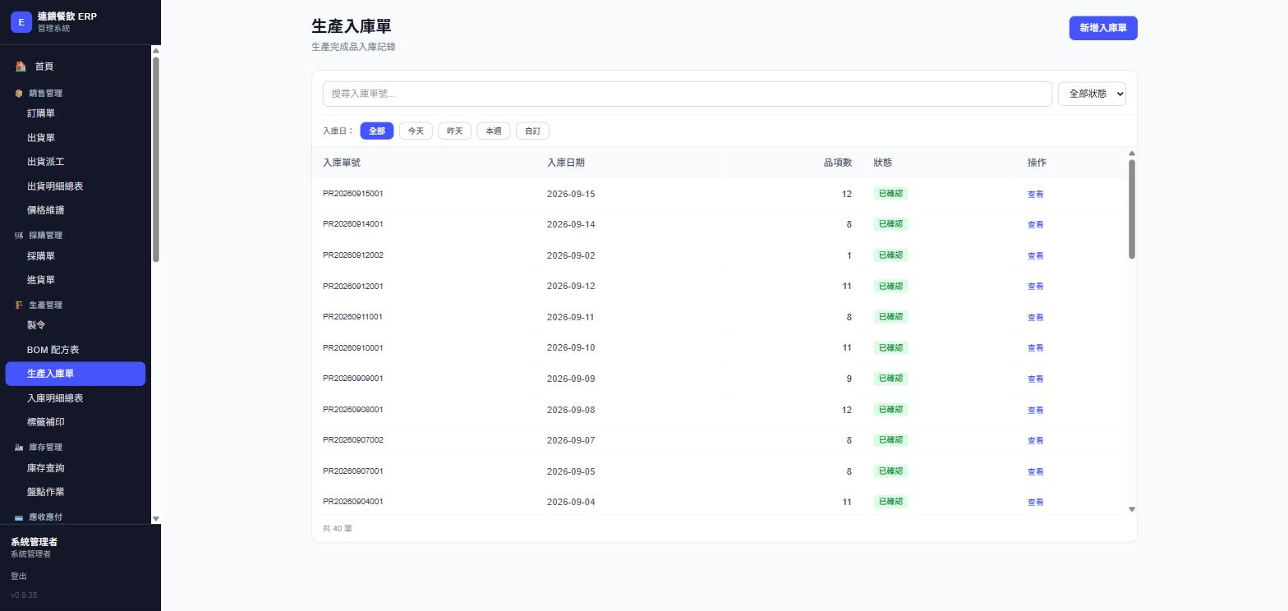Click sidebar scrollbar down arrow
Viewport: 1288px width, 611px height.
pos(156,519)
